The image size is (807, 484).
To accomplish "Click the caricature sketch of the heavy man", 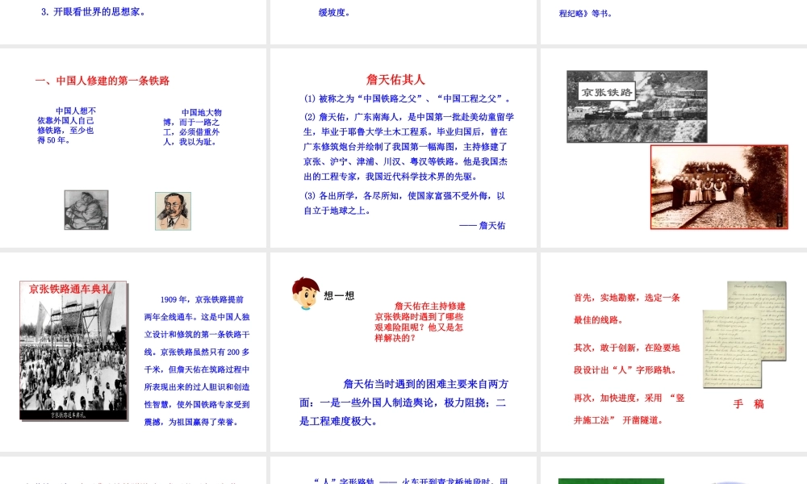I will pyautogui.click(x=86, y=210).
